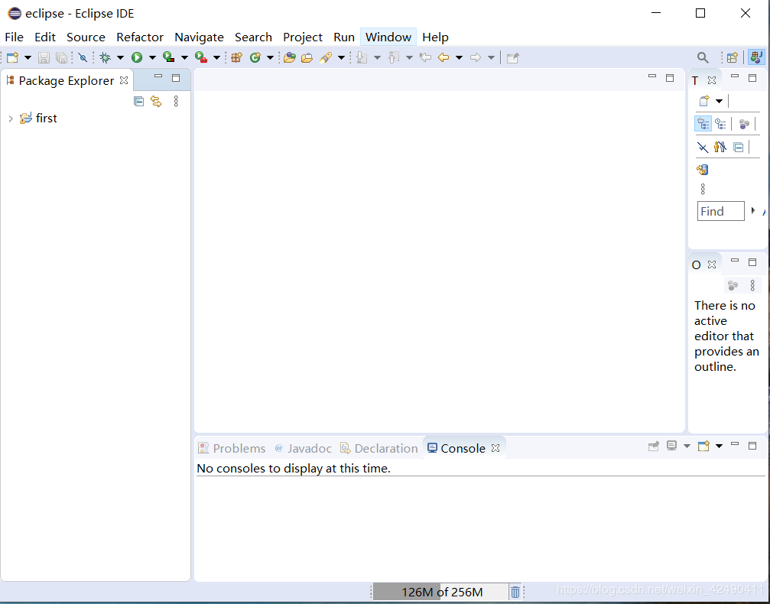Open the Search toolbar dropdown arrow
Screen dimensions: 770x604
tap(341, 57)
